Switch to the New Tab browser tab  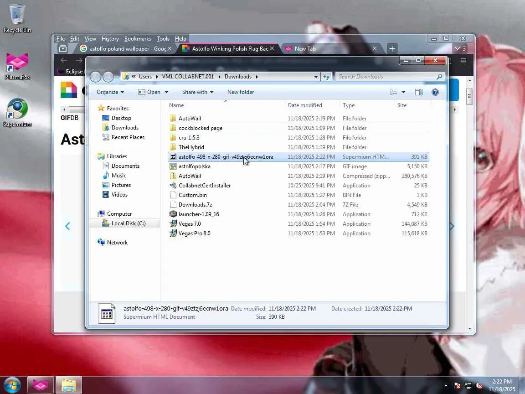[330, 49]
